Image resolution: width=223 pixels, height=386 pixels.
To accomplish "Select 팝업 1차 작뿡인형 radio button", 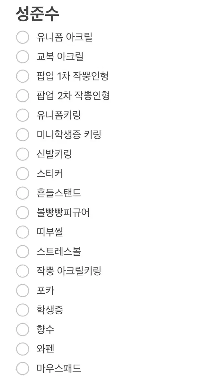I will click(22, 76).
